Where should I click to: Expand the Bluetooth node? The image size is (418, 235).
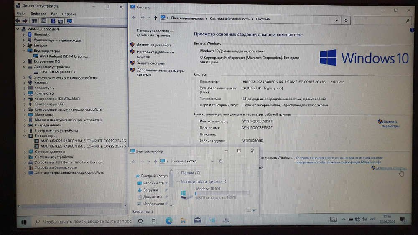pos(24,35)
